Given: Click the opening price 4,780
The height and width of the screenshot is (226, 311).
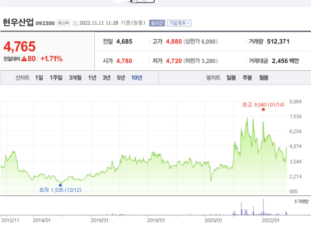Looking at the screenshot, I should (124, 61).
